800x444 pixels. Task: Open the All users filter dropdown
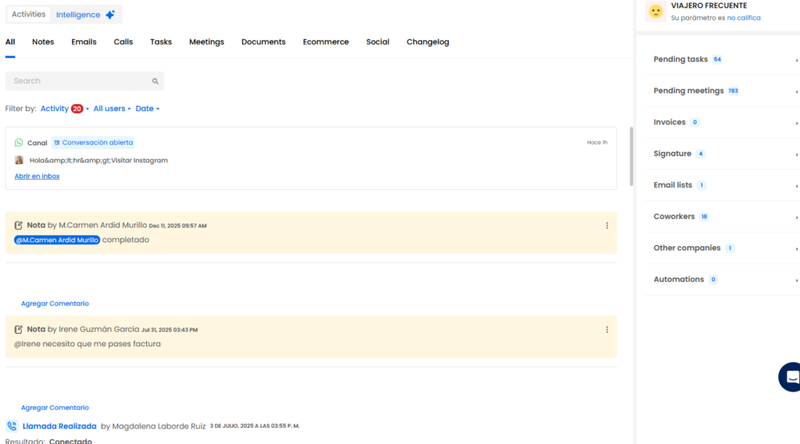tap(112, 109)
